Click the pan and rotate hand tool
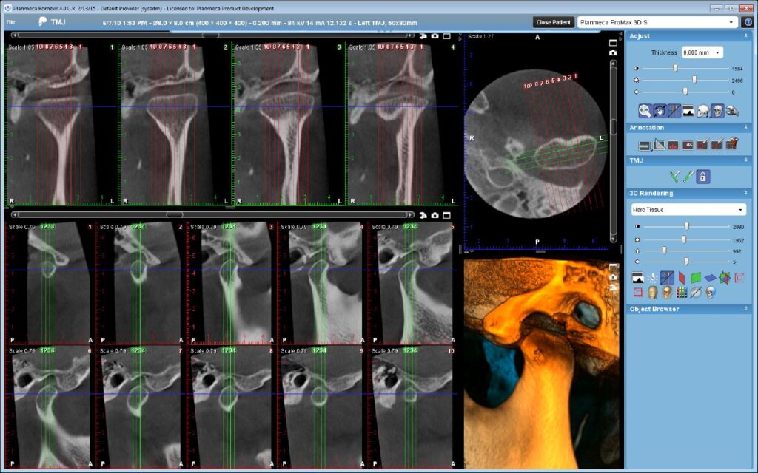This screenshot has width=758, height=473. [660, 111]
